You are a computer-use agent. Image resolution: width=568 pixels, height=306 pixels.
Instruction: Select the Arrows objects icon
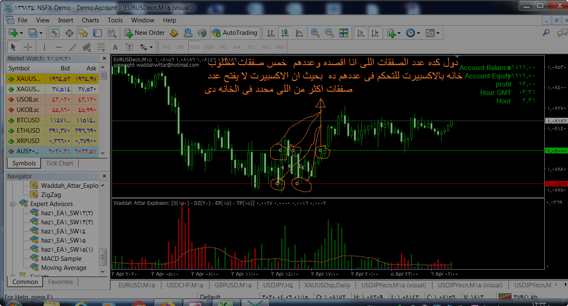coord(143,47)
